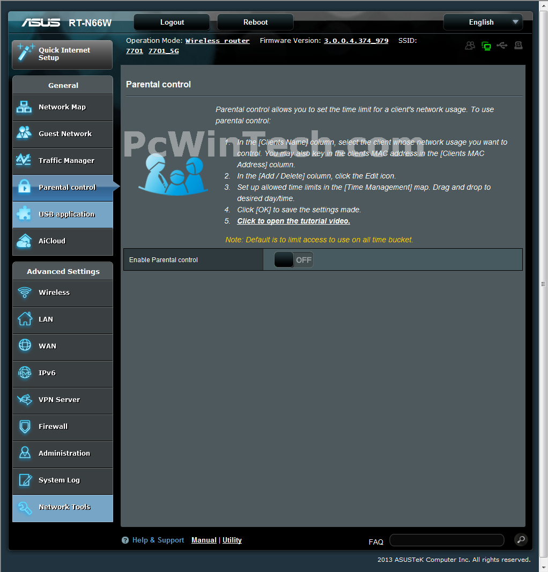
Task: Click the General section header
Action: (x=63, y=85)
